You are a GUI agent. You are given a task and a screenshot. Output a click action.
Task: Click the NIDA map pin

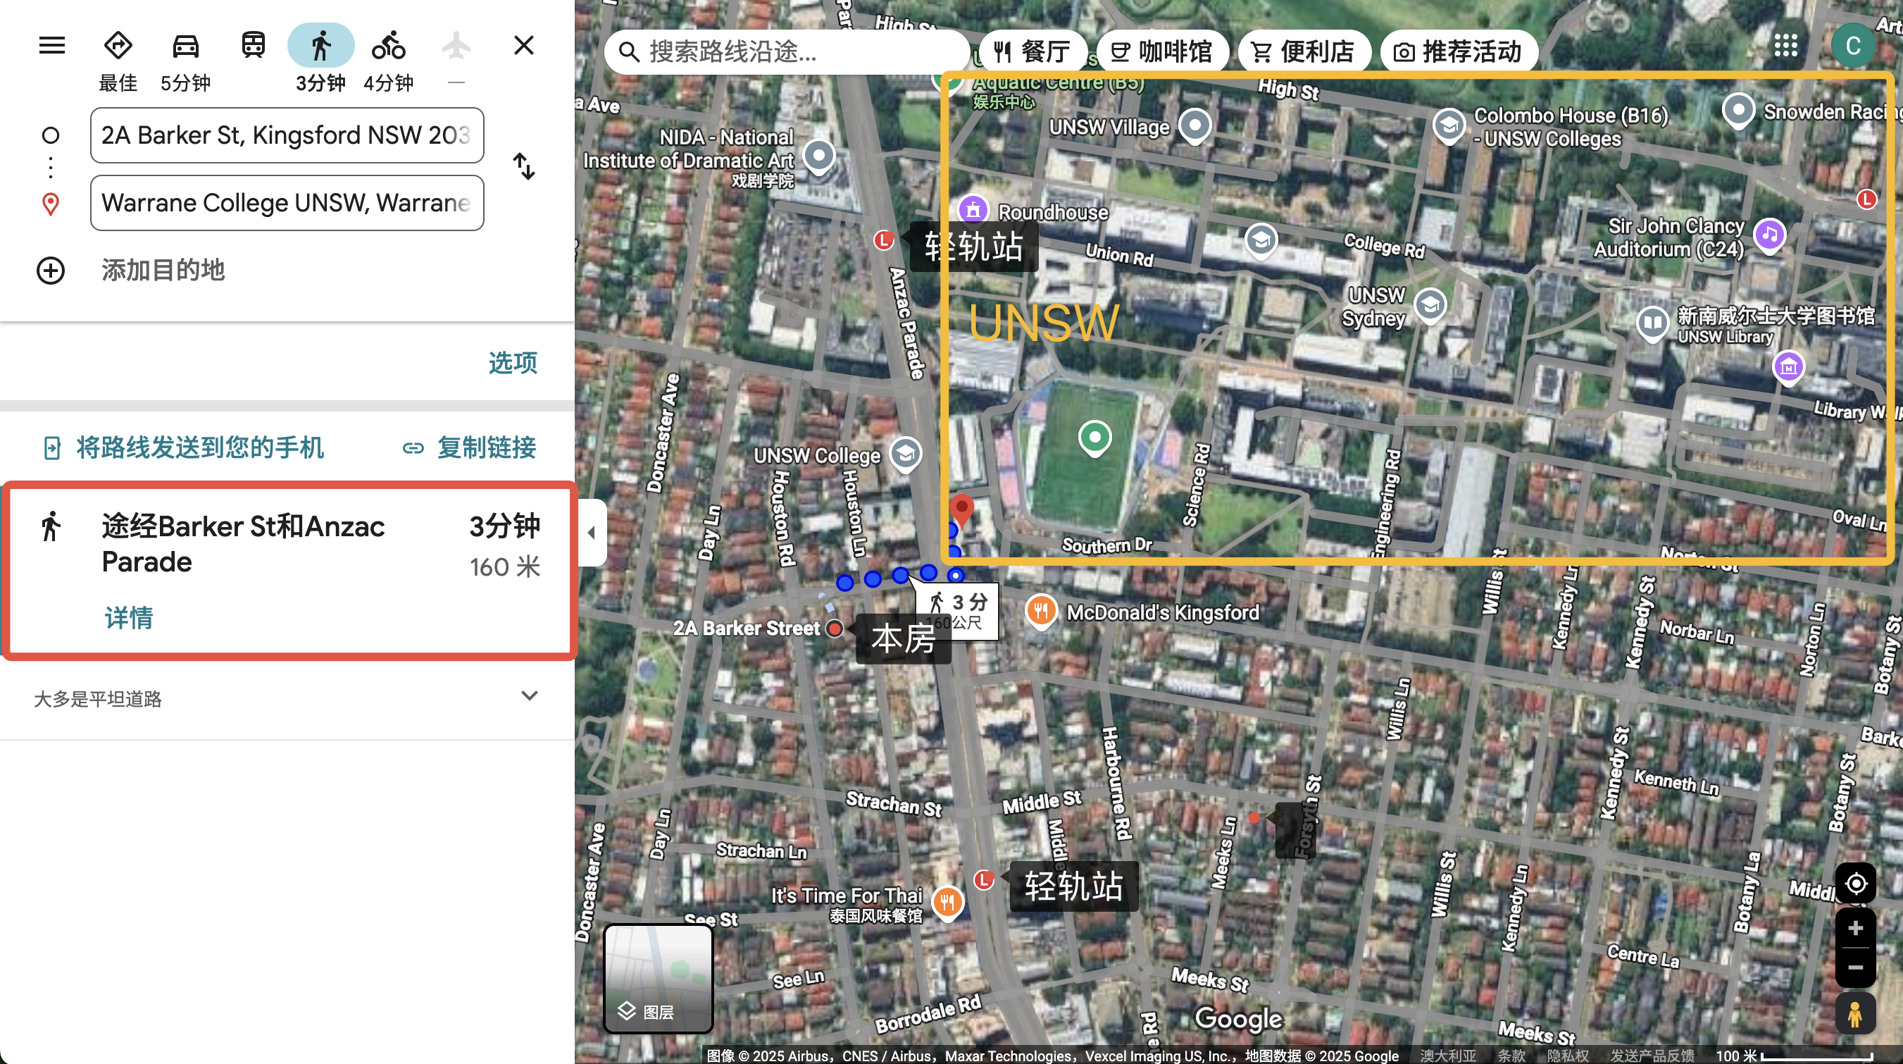(x=818, y=156)
